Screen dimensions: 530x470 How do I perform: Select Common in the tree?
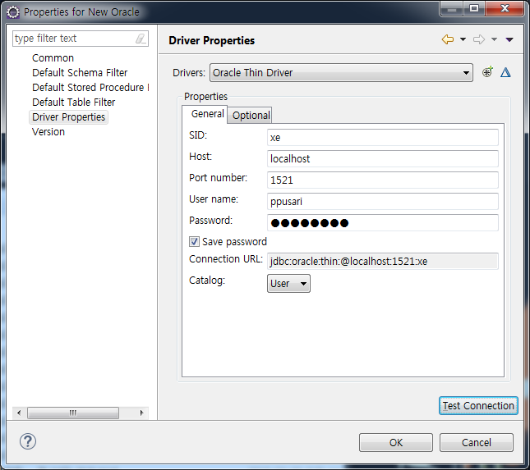tap(53, 57)
